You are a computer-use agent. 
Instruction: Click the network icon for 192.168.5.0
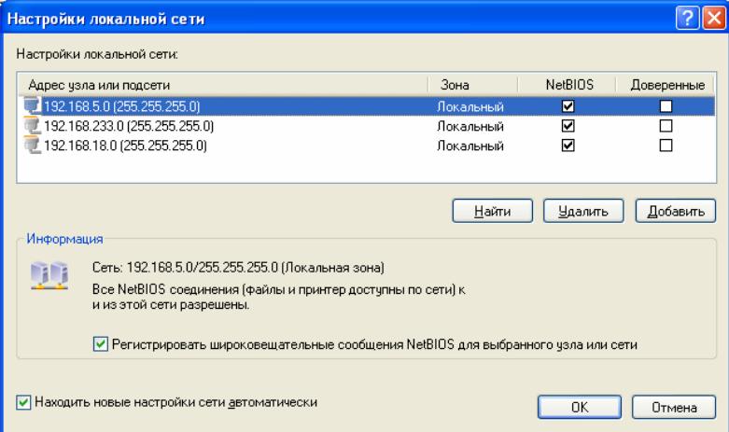[x=32, y=106]
